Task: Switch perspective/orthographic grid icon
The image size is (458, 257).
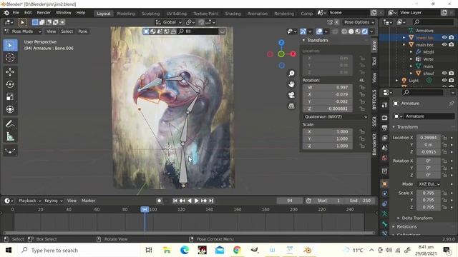Action: tap(291, 106)
